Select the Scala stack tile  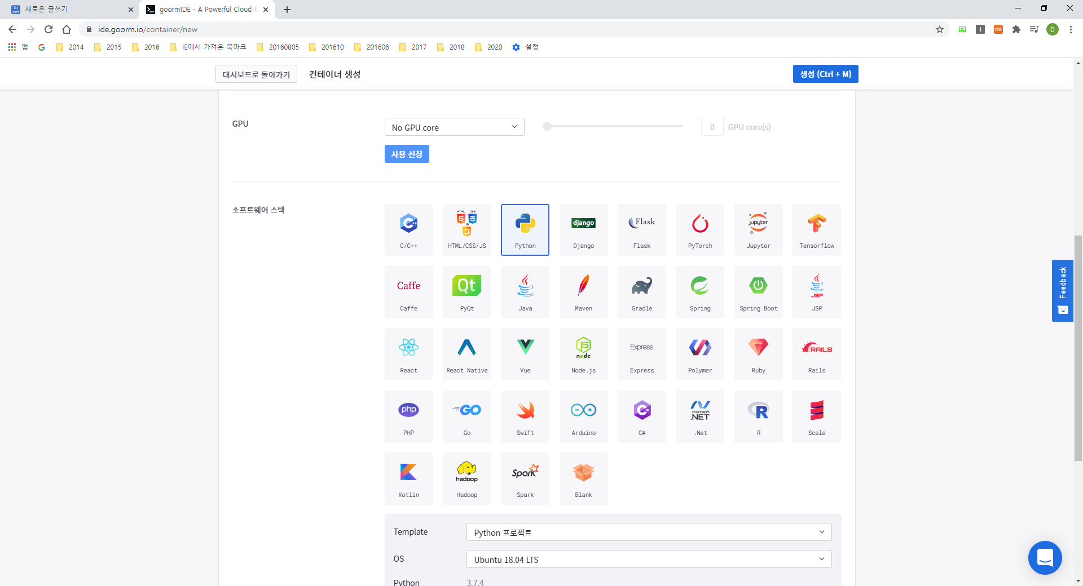(817, 416)
